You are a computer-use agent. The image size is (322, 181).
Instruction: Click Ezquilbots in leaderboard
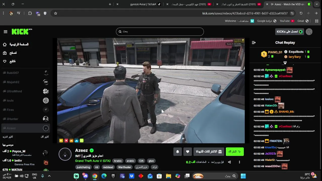pos(296,52)
